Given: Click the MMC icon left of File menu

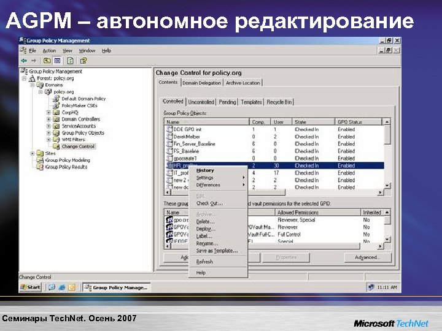Looking at the screenshot, I should click(x=23, y=51).
